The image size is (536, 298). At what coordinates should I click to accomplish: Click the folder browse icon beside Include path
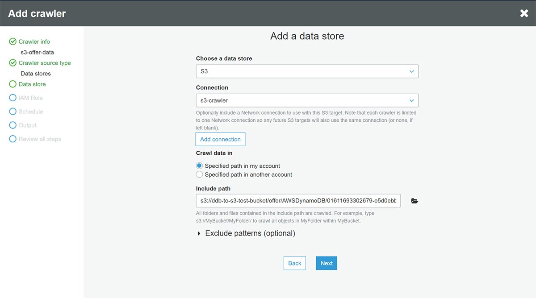point(415,201)
